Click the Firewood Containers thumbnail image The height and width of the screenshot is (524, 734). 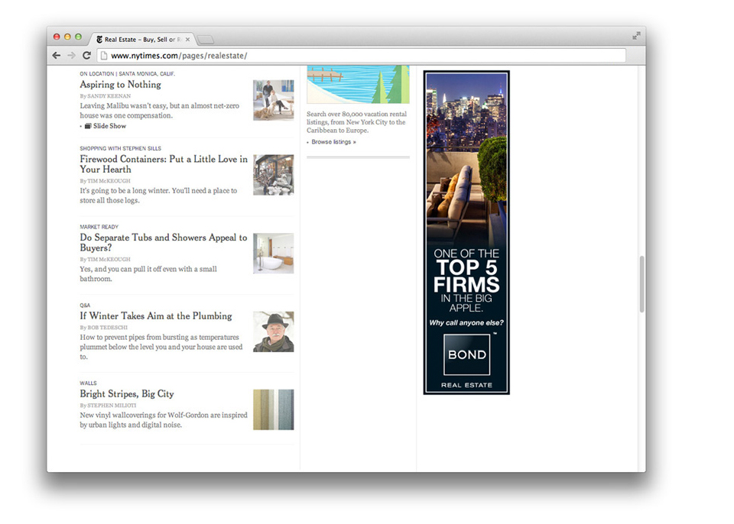[x=274, y=175]
